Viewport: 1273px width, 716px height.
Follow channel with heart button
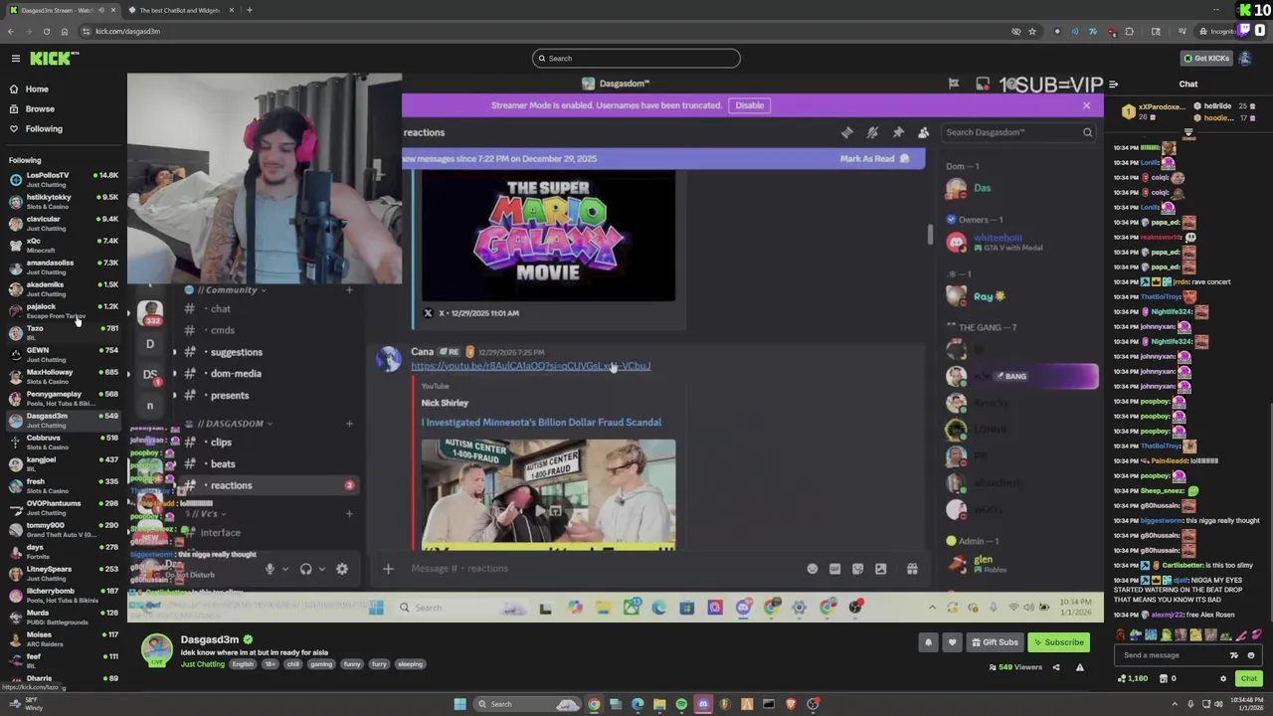point(952,642)
